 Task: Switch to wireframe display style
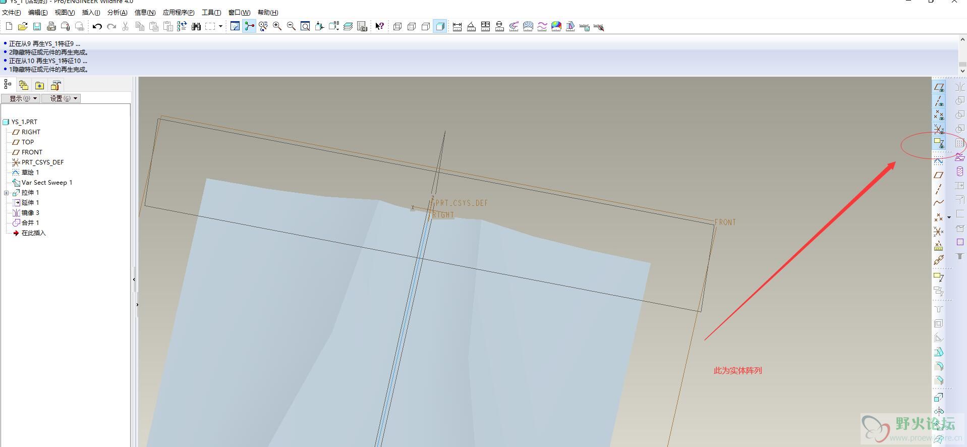pos(397,26)
